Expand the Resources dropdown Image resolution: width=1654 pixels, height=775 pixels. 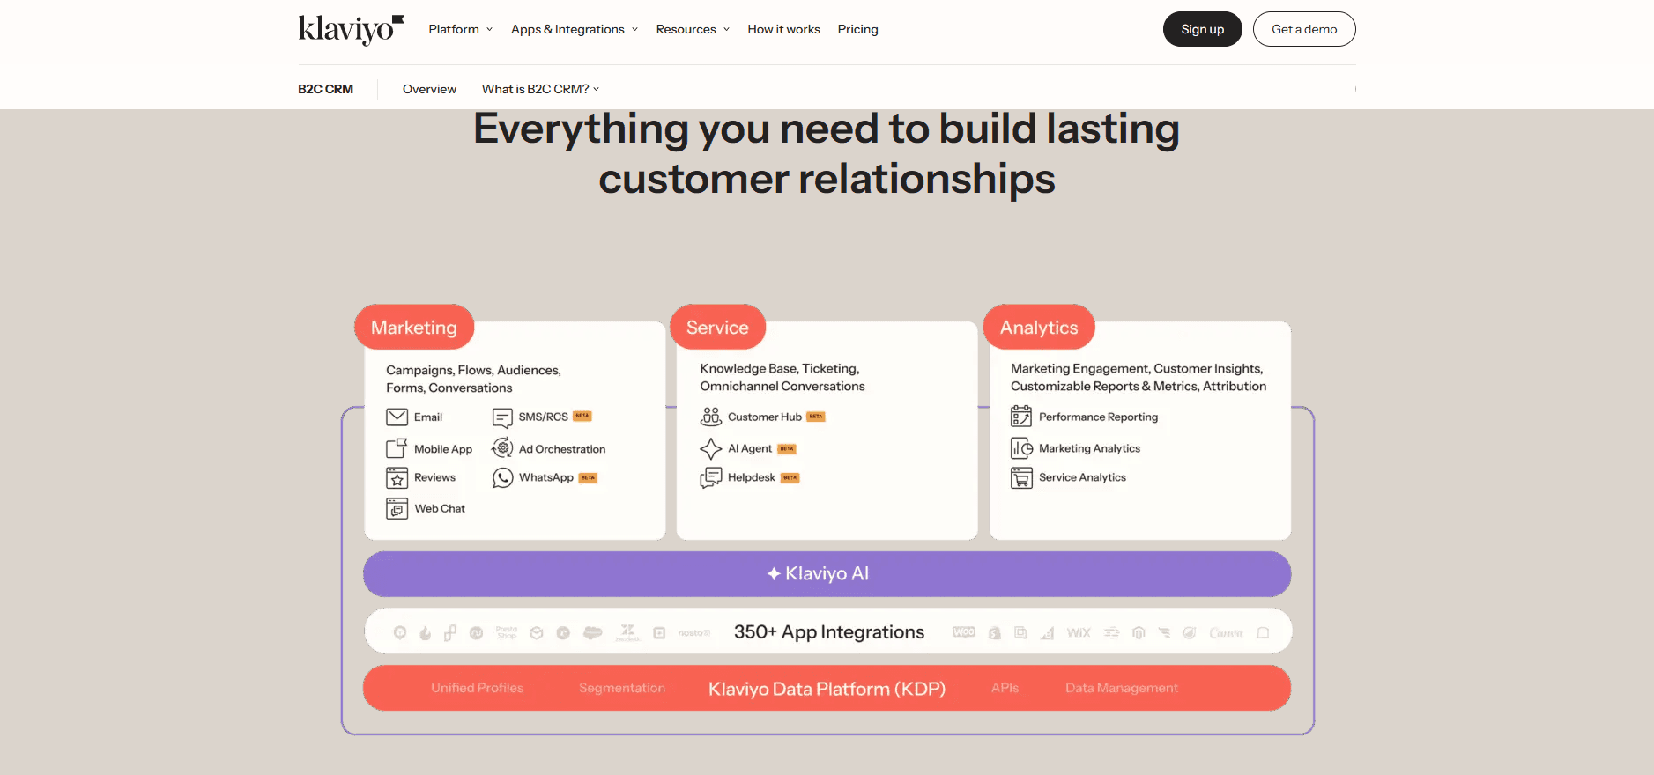(693, 29)
